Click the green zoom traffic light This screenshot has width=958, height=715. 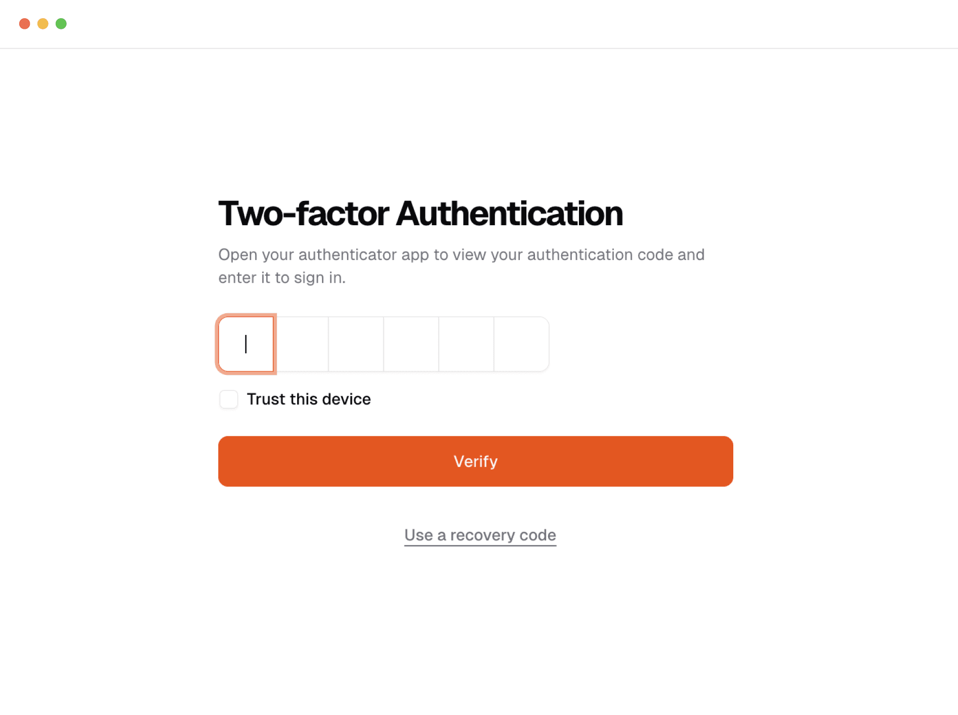coord(61,24)
